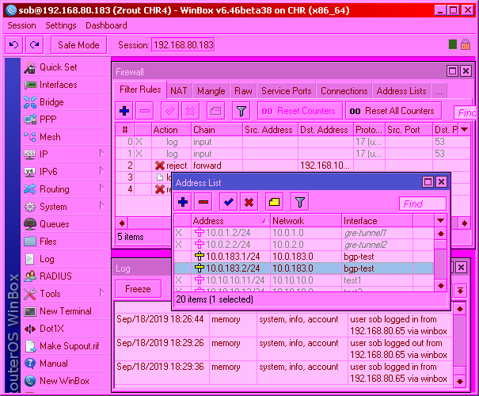Open Manual from the sidebar
This screenshot has width=479, height=396.
point(66,364)
